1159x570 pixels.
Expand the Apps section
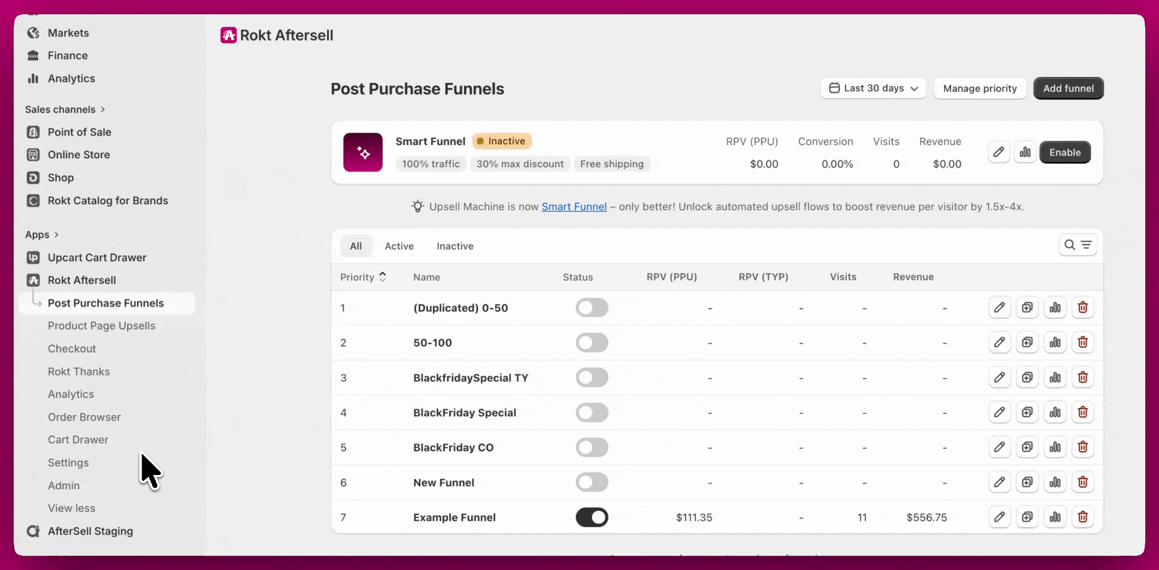tap(42, 234)
